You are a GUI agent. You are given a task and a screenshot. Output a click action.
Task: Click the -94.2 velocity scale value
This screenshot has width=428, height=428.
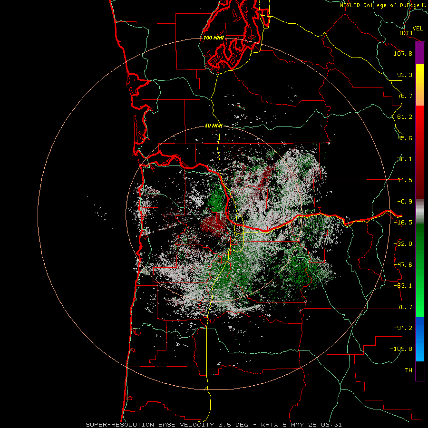point(403,328)
